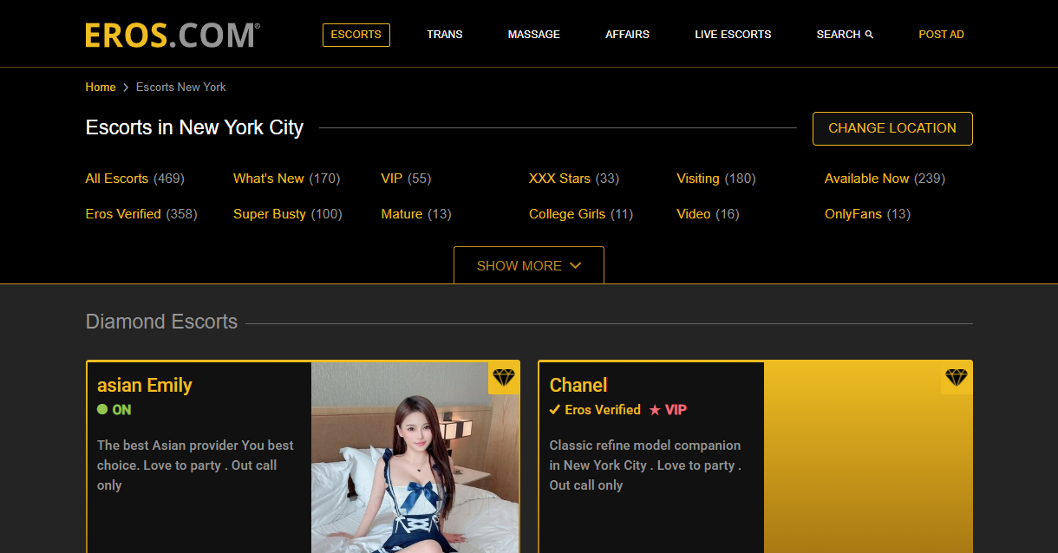Select the Escorts tab in the navigation
1058x553 pixels.
pyautogui.click(x=356, y=35)
